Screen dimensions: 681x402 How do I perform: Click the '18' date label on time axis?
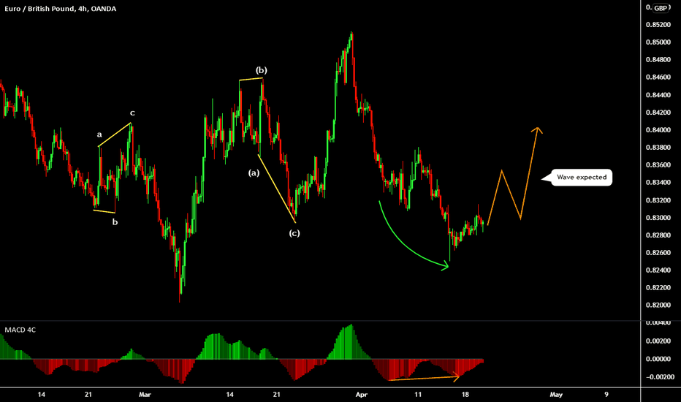click(x=465, y=395)
